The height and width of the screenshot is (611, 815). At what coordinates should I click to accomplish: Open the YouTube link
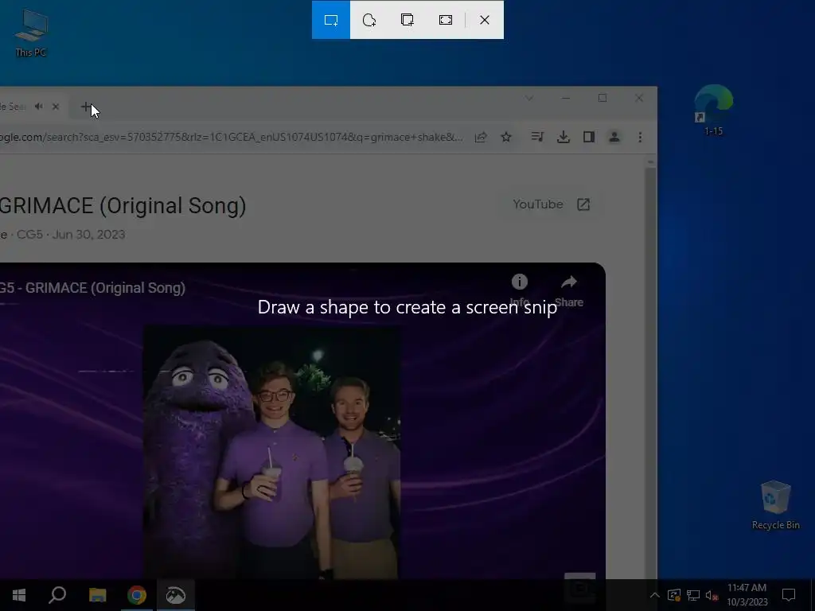552,204
